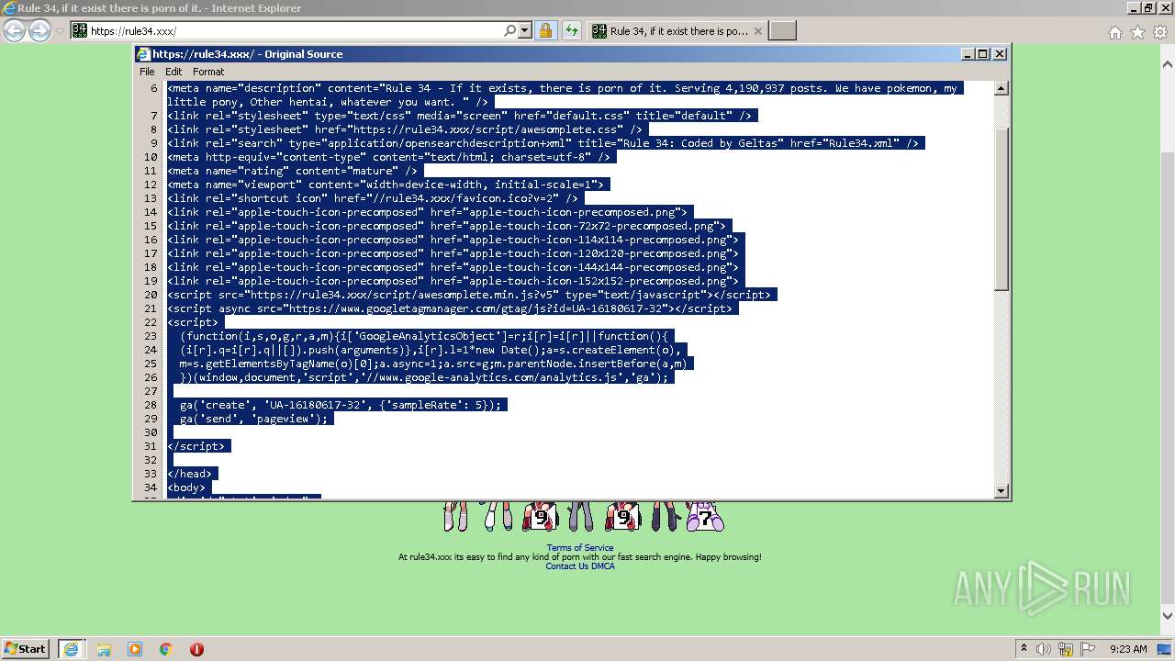Click source line 12 viewport meta text
This screenshot has width=1175, height=661.
pos(386,185)
